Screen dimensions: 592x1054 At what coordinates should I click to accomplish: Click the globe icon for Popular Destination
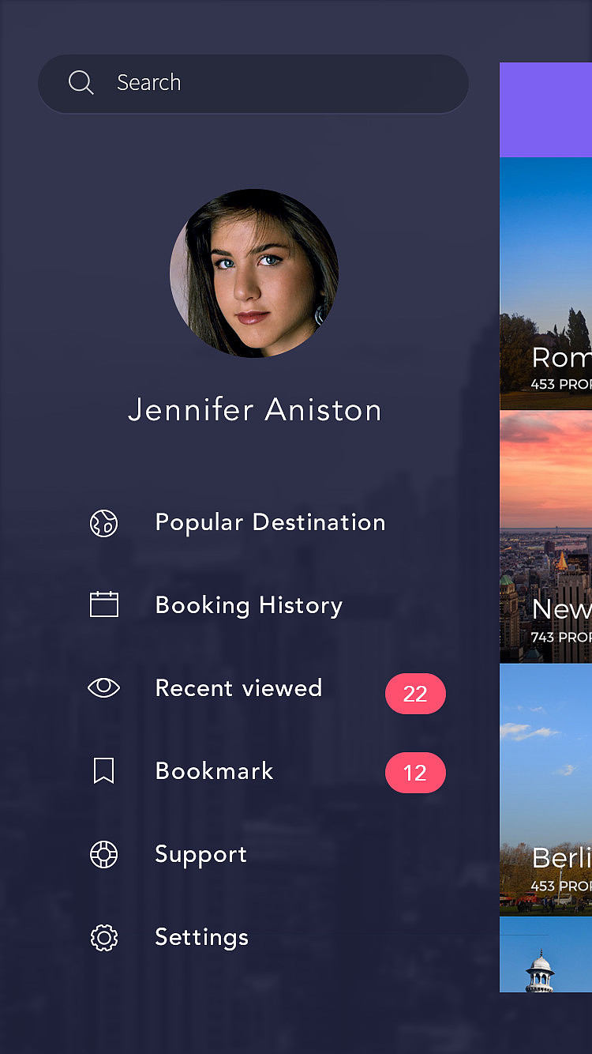(103, 523)
